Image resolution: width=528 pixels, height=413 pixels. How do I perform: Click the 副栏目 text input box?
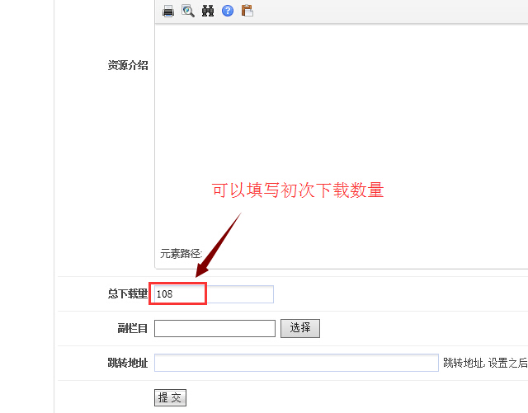(214, 328)
